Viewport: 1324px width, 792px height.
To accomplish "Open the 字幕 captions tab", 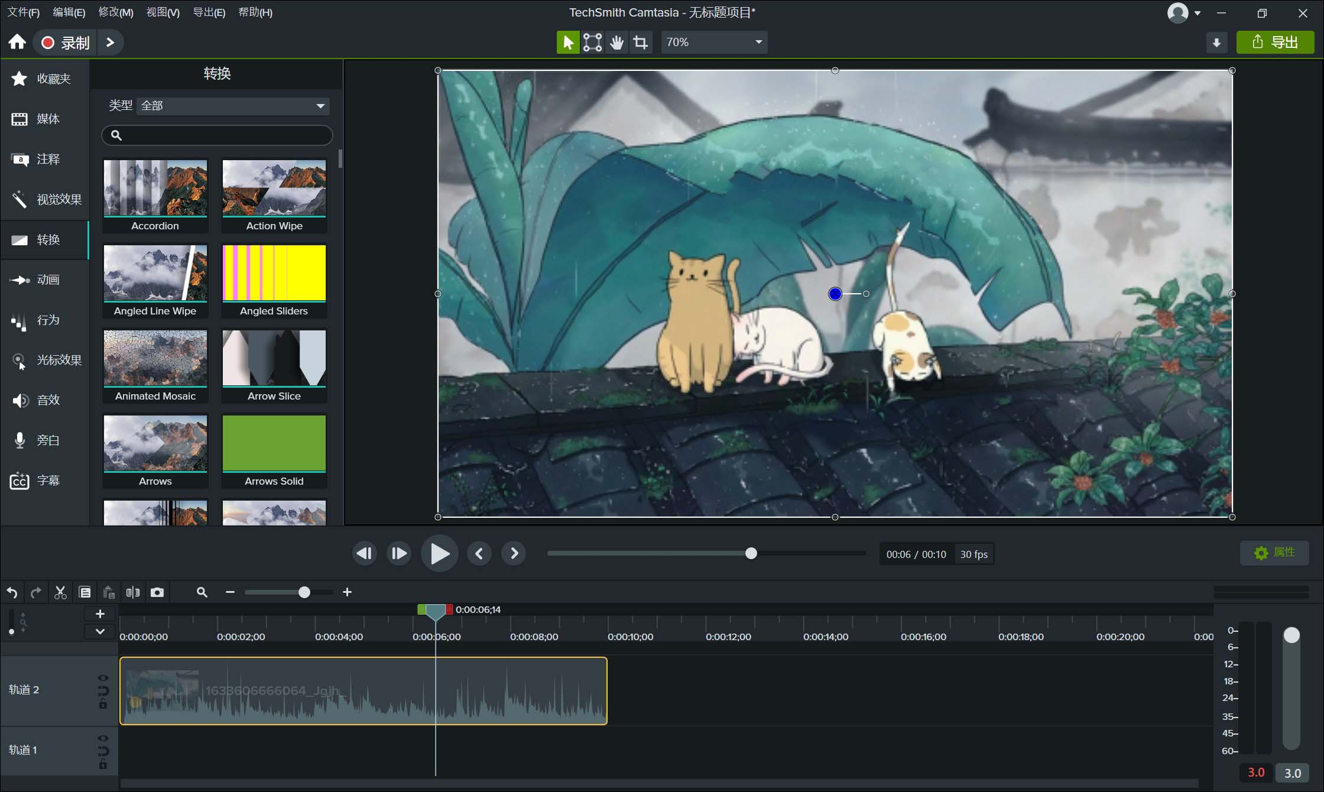I will [x=44, y=481].
